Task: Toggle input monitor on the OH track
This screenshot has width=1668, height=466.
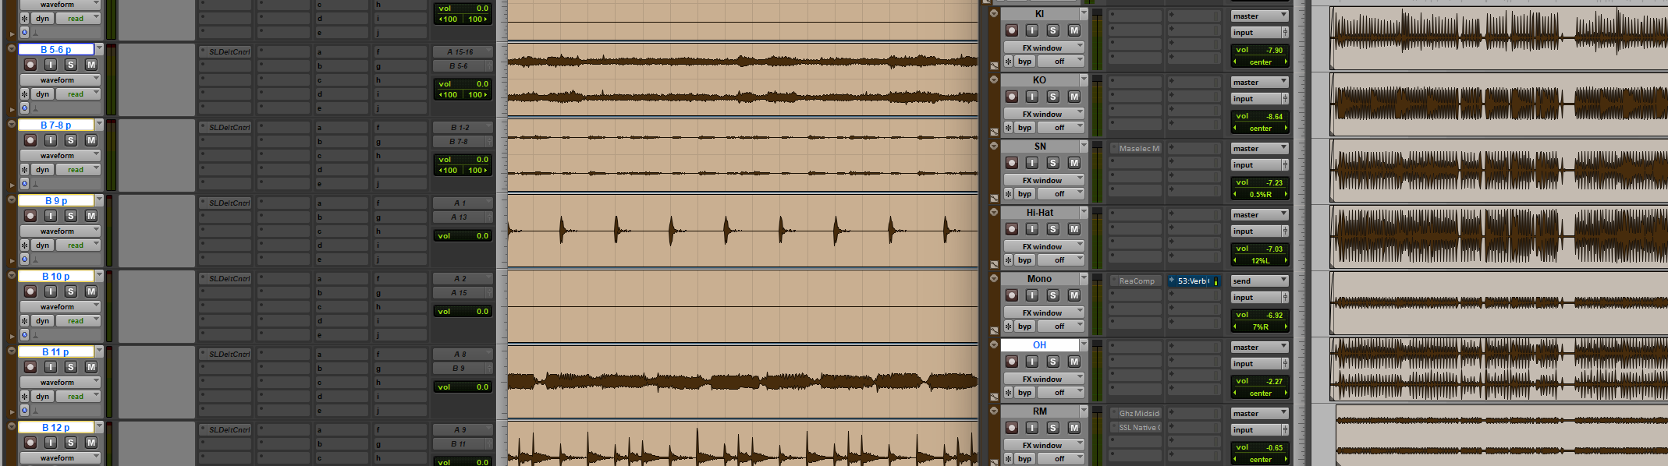Action: 1032,362
